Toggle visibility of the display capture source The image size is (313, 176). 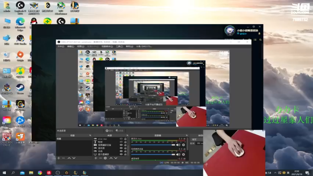121,154
